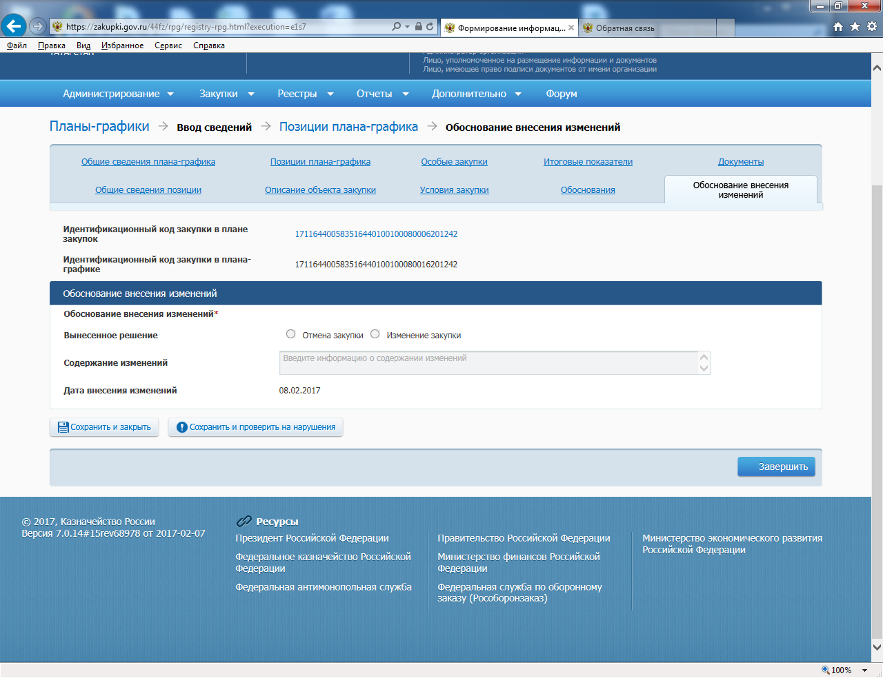Viewport: 883px width, 678px height.
Task: Open the browser Home icon
Action: coord(838,27)
